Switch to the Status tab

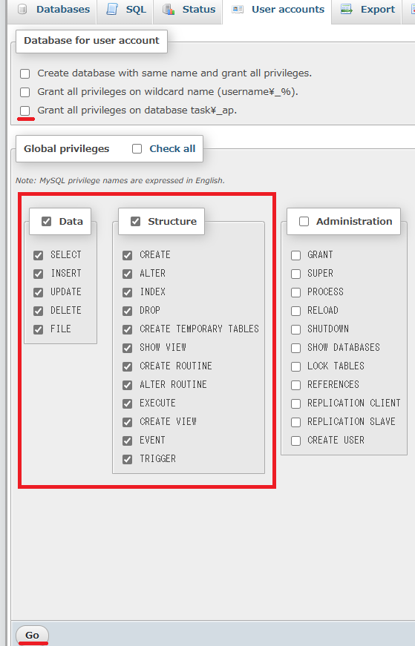click(189, 9)
